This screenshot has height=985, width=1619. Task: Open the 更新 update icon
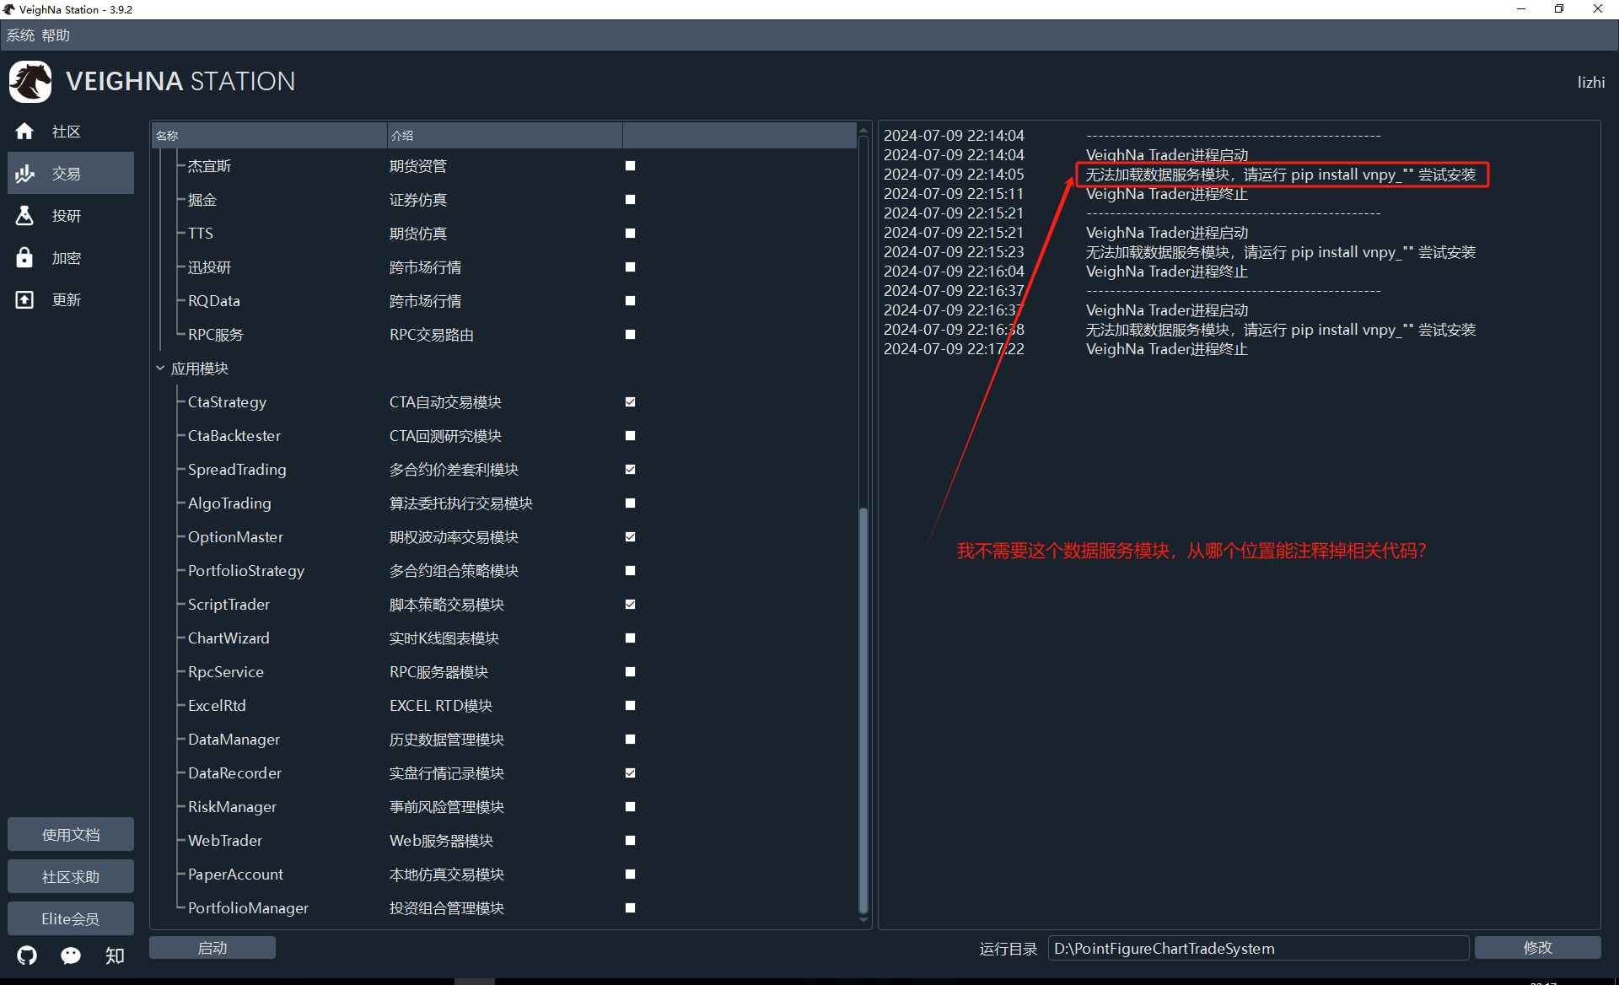click(24, 299)
